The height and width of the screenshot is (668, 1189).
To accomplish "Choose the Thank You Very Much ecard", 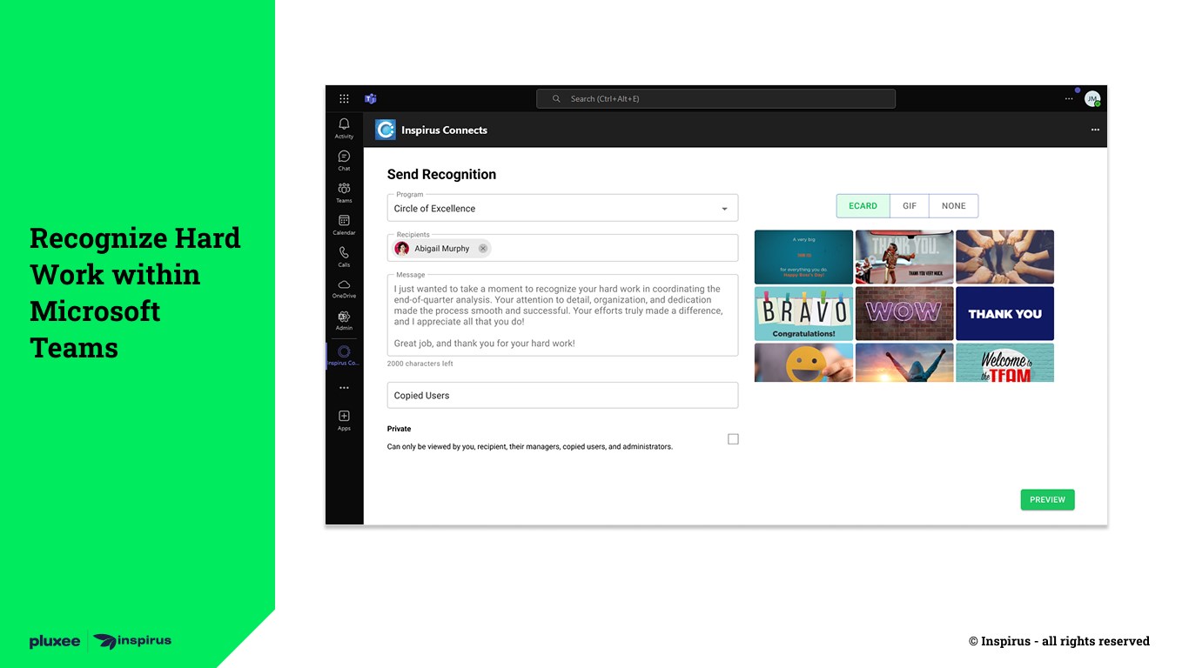I will click(904, 257).
